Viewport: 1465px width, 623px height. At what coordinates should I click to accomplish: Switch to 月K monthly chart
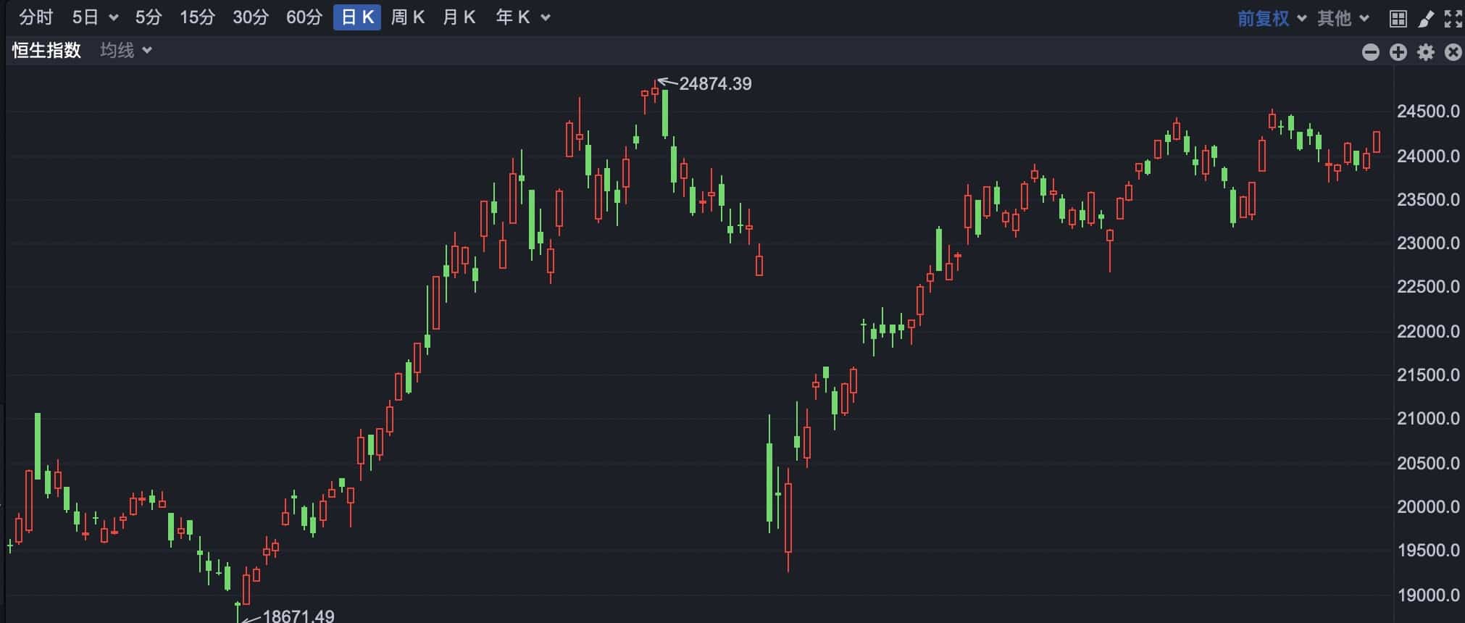tap(459, 17)
